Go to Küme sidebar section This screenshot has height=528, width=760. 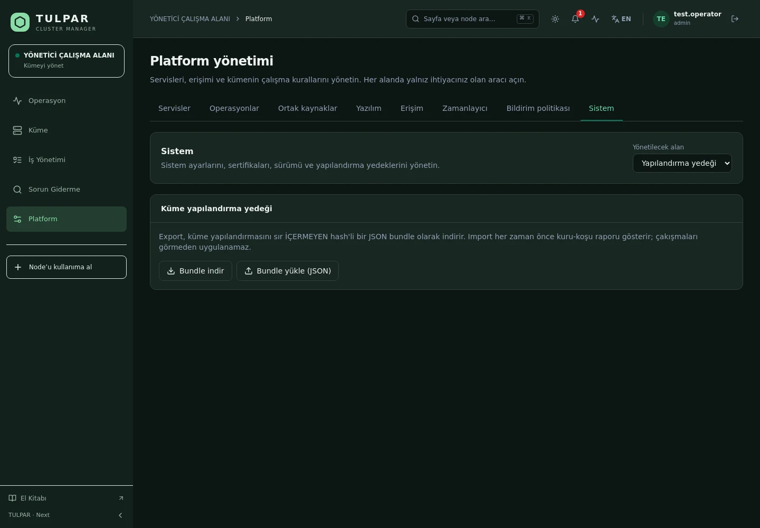pos(66,130)
